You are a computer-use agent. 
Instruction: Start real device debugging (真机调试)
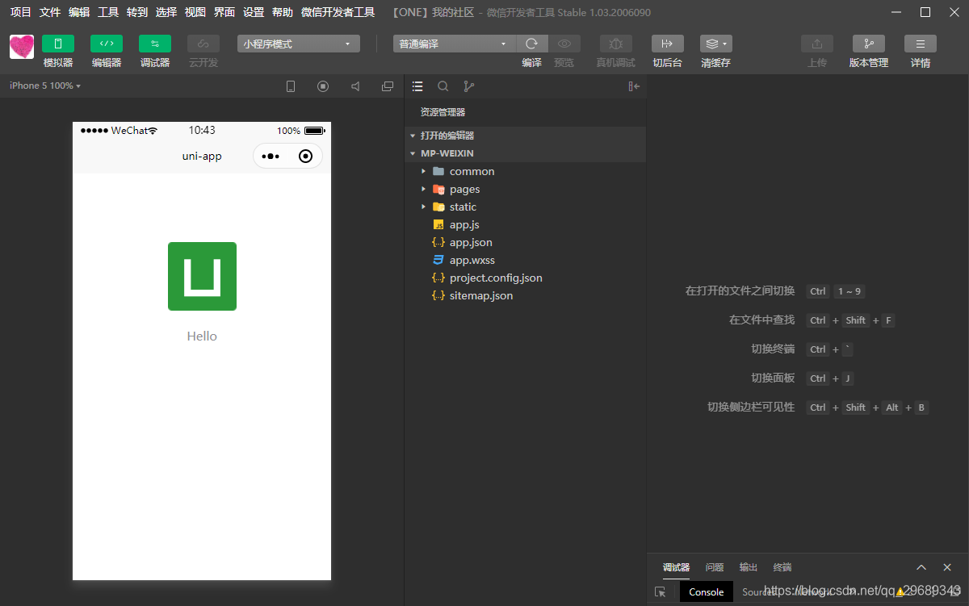[x=615, y=44]
